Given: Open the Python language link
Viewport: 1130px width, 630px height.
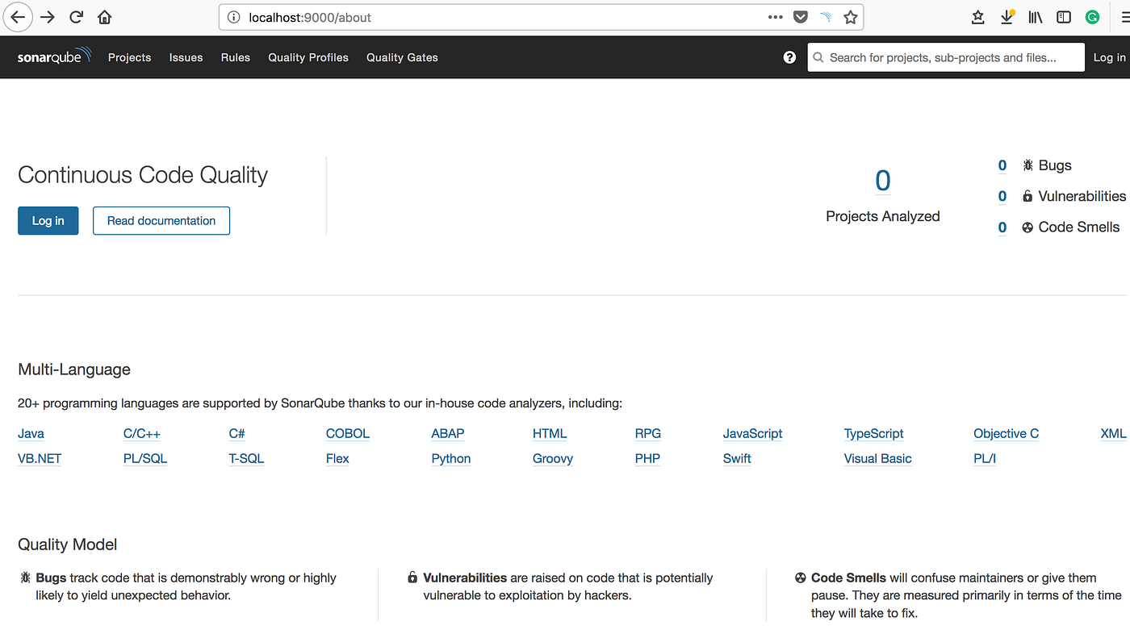Looking at the screenshot, I should [451, 458].
